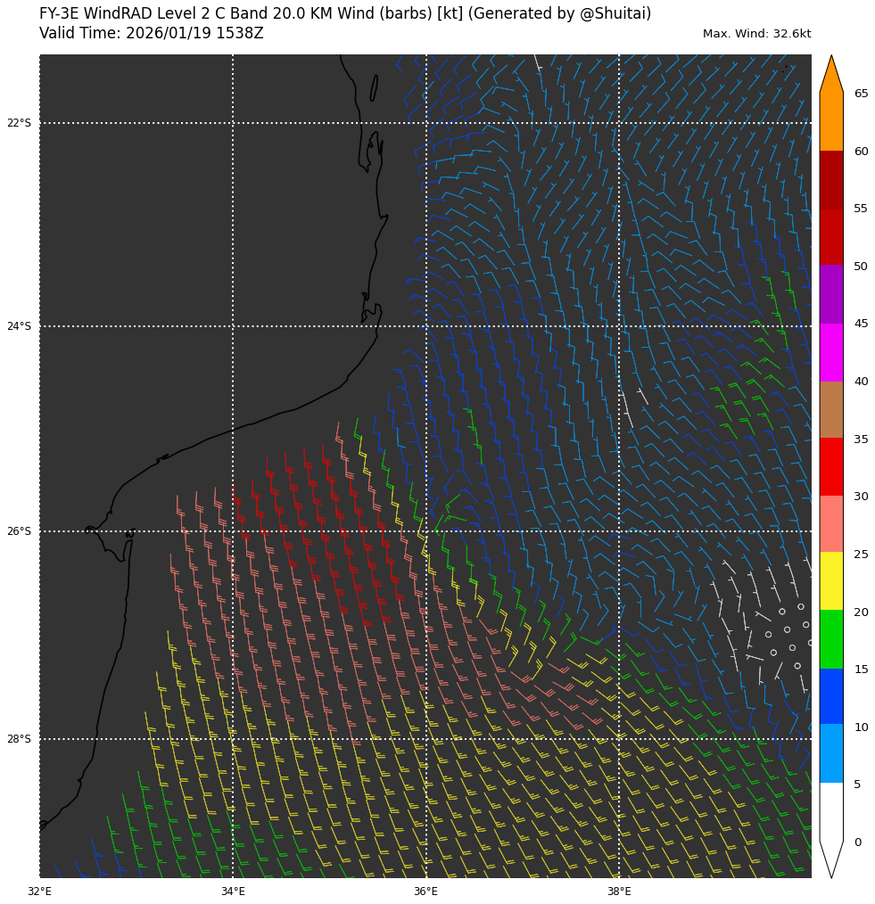The height and width of the screenshot is (904, 875).
Task: Click the Valid Time 2026/01/19 1538Z label
Action: pos(152,34)
